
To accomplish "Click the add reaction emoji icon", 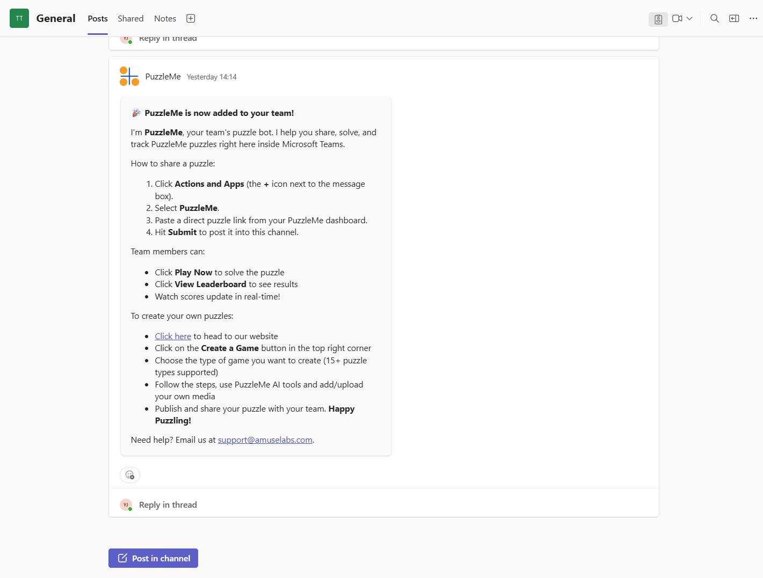I will click(130, 475).
